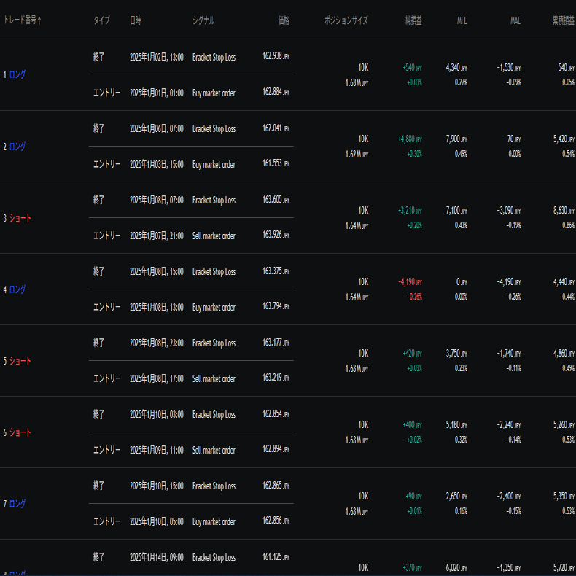This screenshot has width=576, height=576.
Task: Click the sort arrow beside トレード番号
Action: coord(39,20)
